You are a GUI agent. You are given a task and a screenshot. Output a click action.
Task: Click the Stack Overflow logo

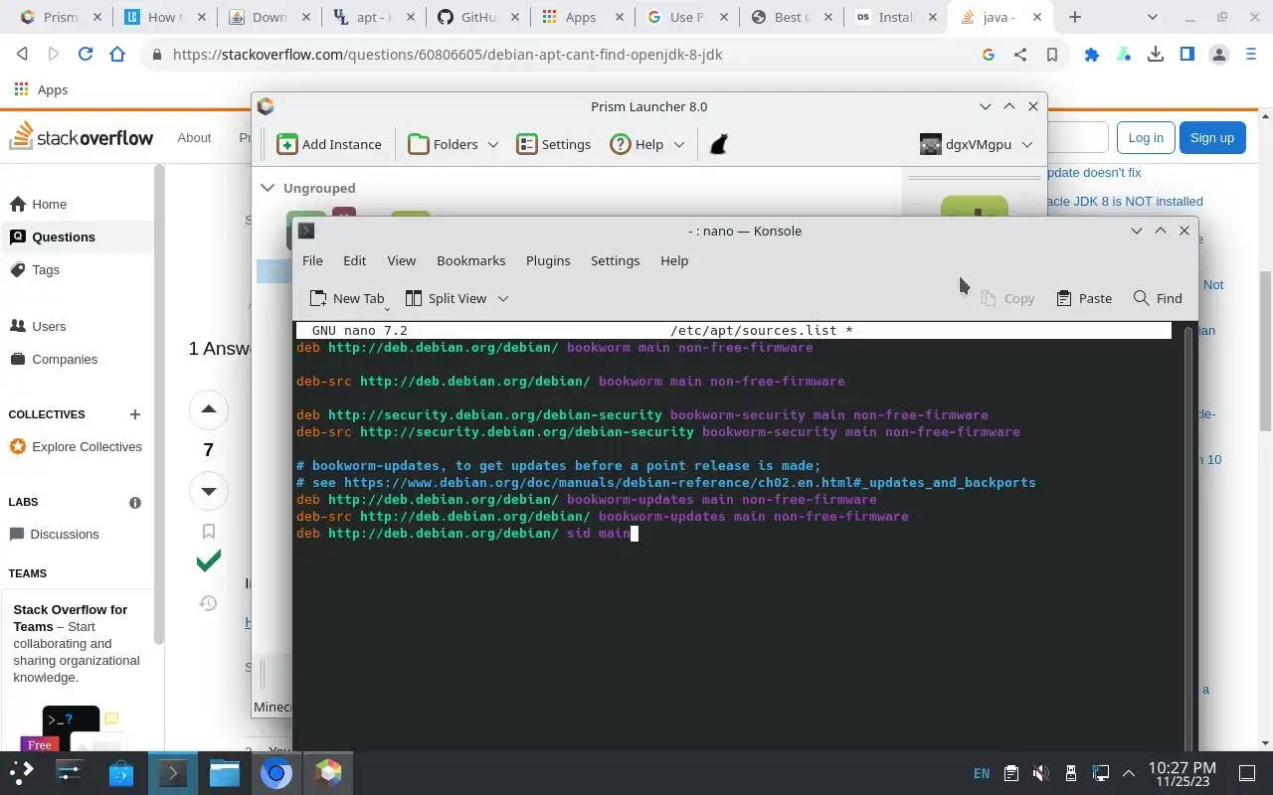tap(82, 137)
